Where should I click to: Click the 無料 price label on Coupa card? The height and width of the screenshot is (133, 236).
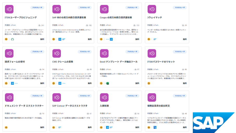[137, 39]
